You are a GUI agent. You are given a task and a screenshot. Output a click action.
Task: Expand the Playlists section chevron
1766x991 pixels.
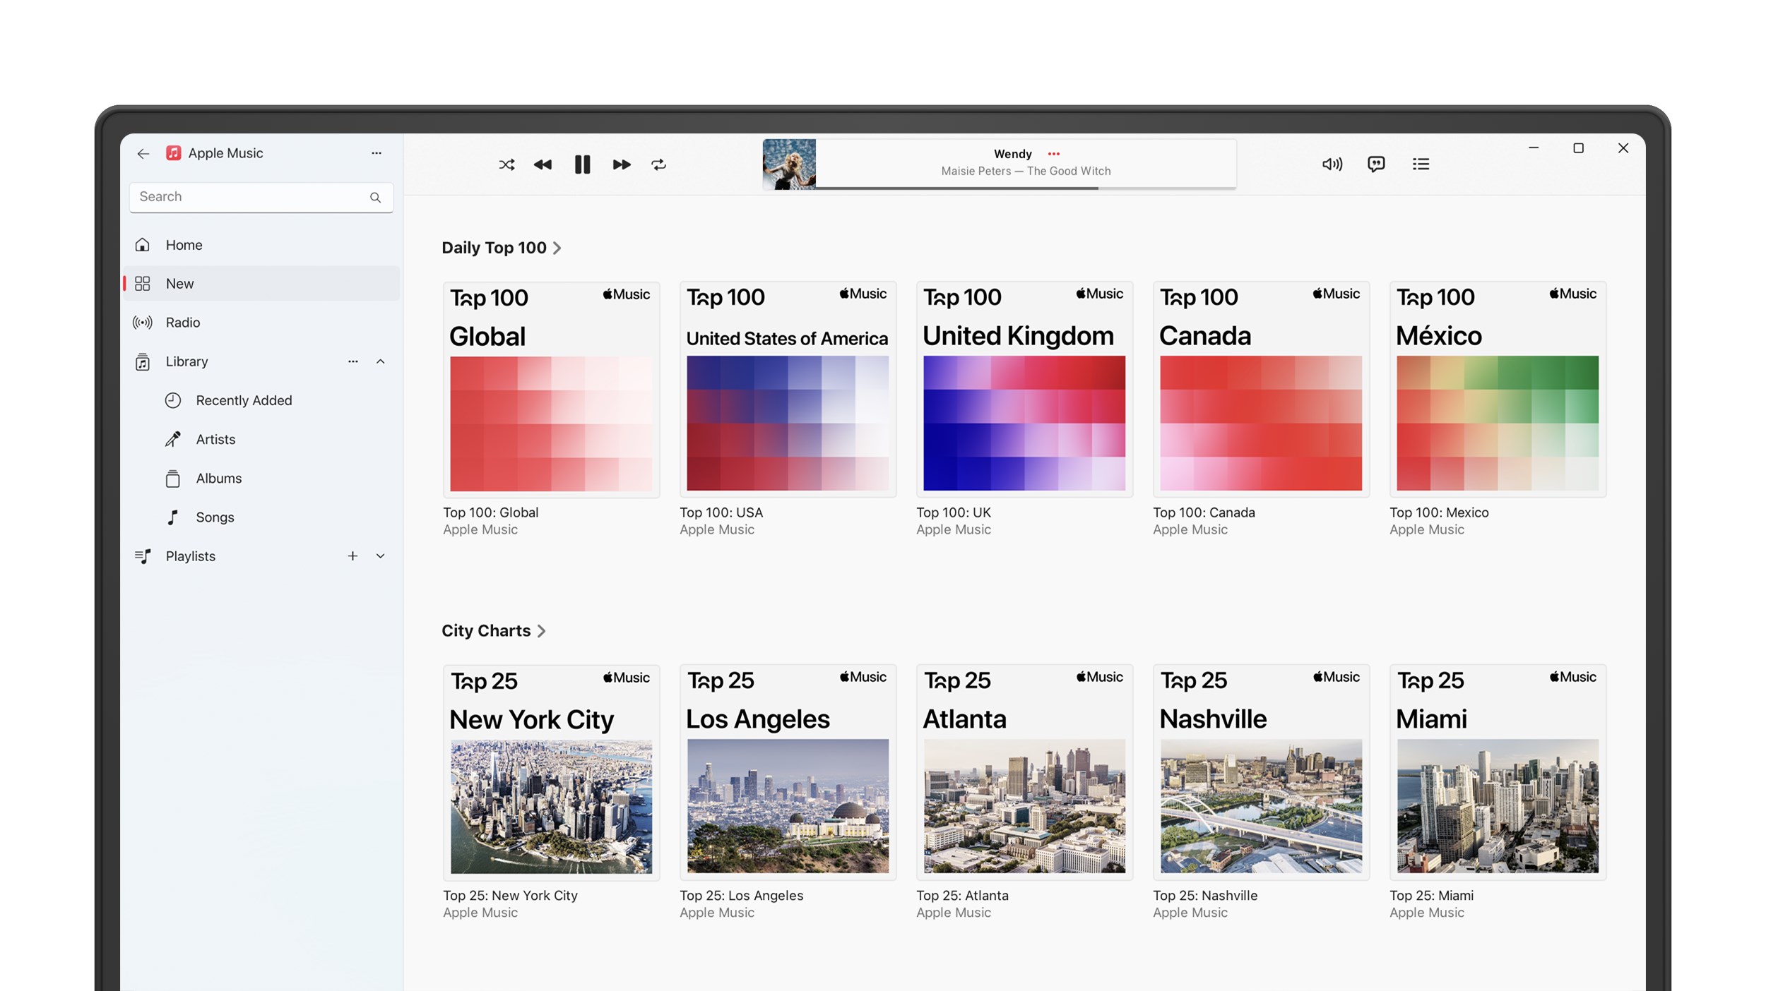coord(381,556)
